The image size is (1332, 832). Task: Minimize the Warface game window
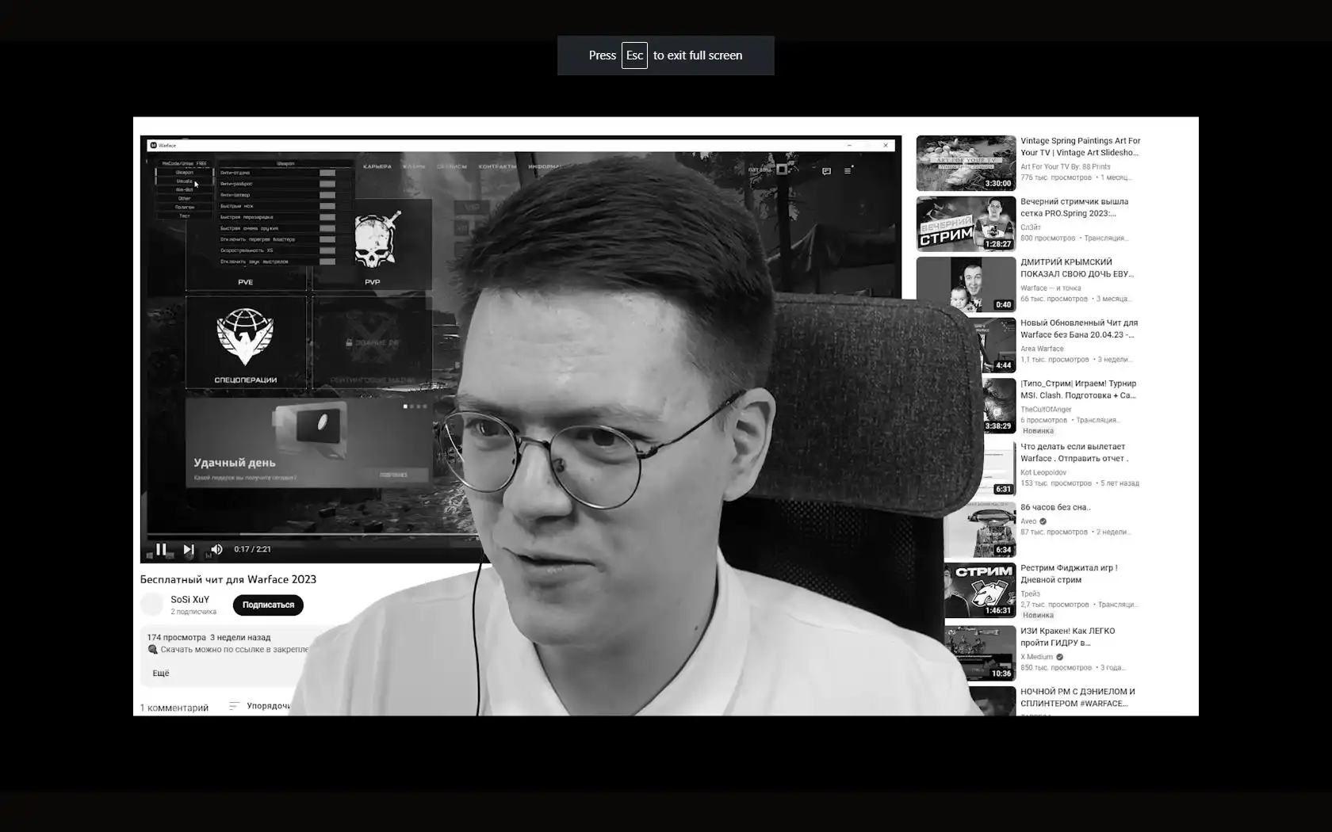(849, 145)
